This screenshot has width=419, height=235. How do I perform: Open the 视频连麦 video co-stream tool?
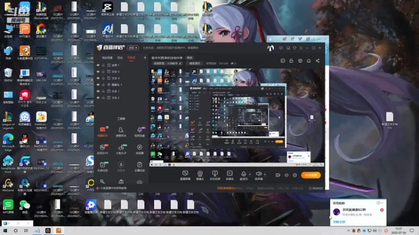139,132
